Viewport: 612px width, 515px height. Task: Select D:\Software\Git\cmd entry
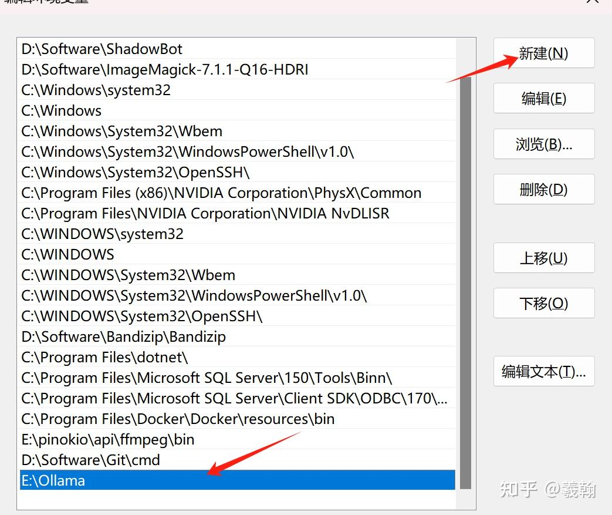[x=237, y=460]
